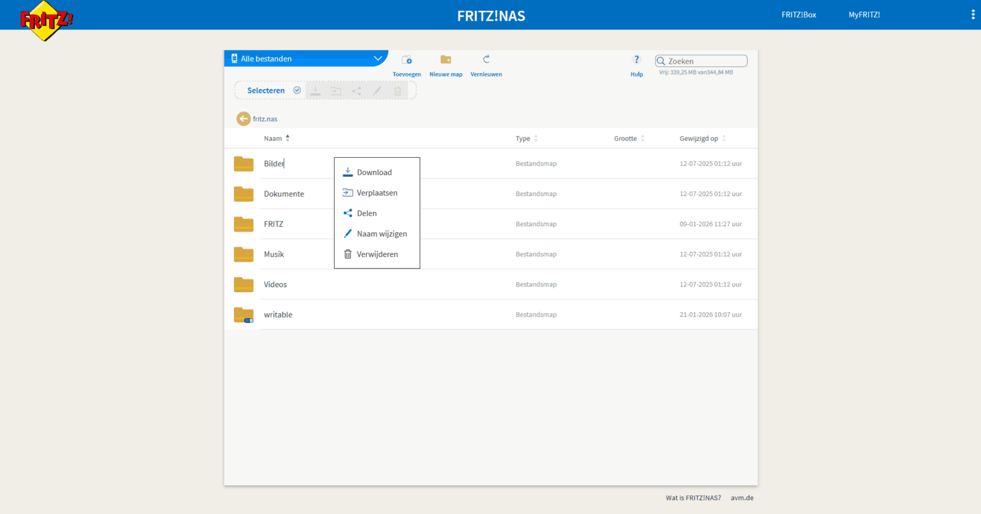
Task: Open the Wat is FRITZ!NAS? link
Action: [693, 498]
